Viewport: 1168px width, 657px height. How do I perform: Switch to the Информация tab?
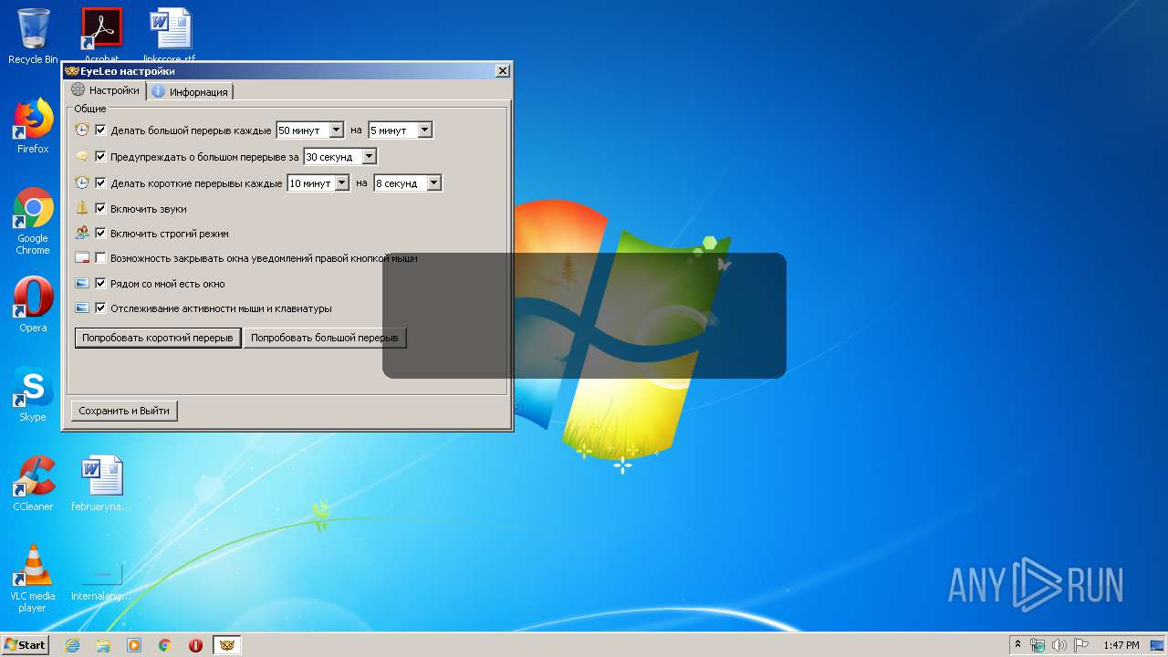(190, 91)
